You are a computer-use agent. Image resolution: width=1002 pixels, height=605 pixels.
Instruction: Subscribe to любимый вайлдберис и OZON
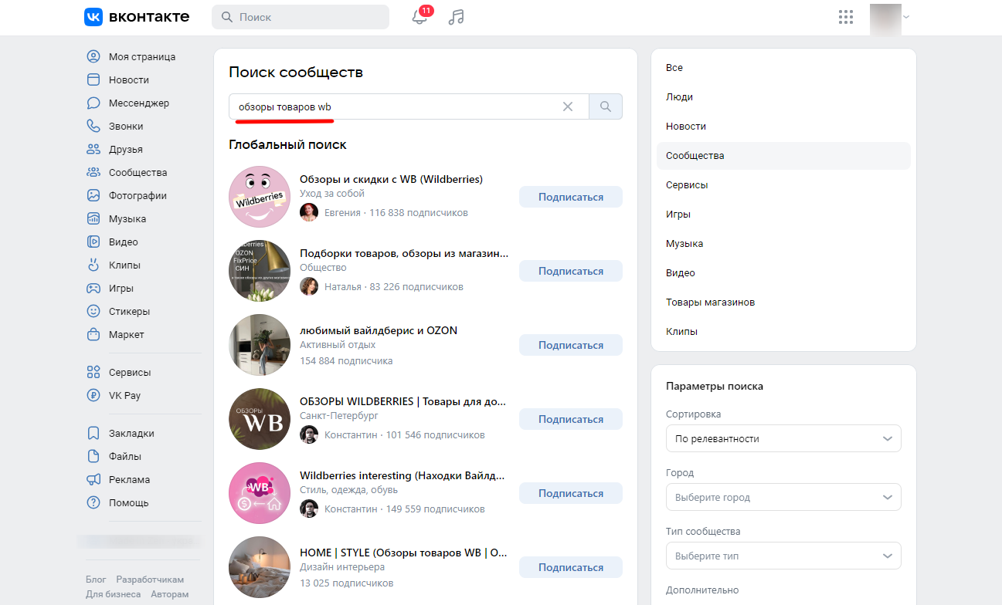click(x=571, y=345)
